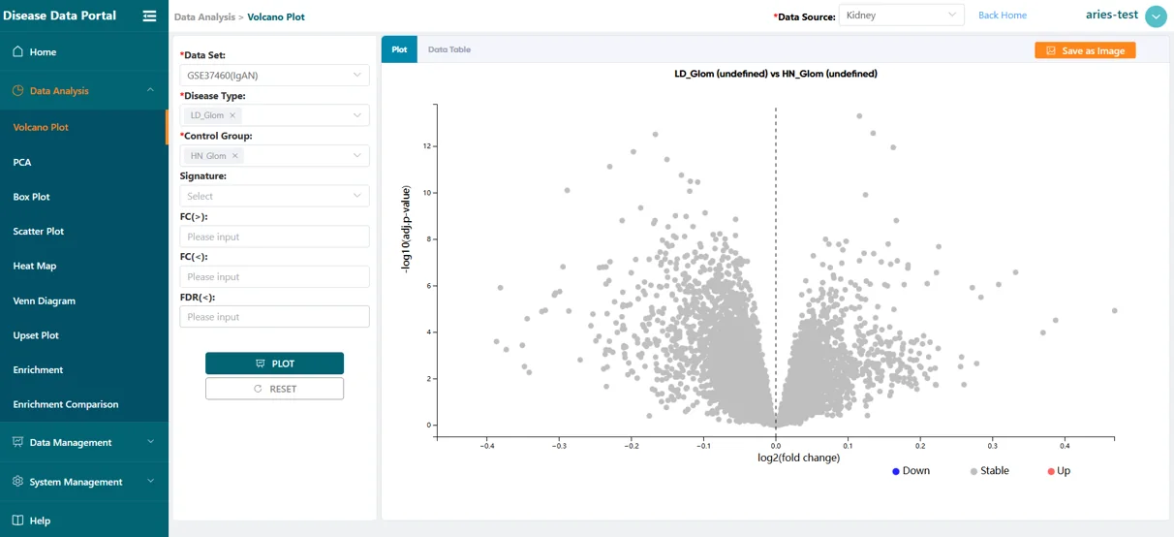
Task: Click the plot title LD_Glom vs HN_Glom
Action: 776,74
